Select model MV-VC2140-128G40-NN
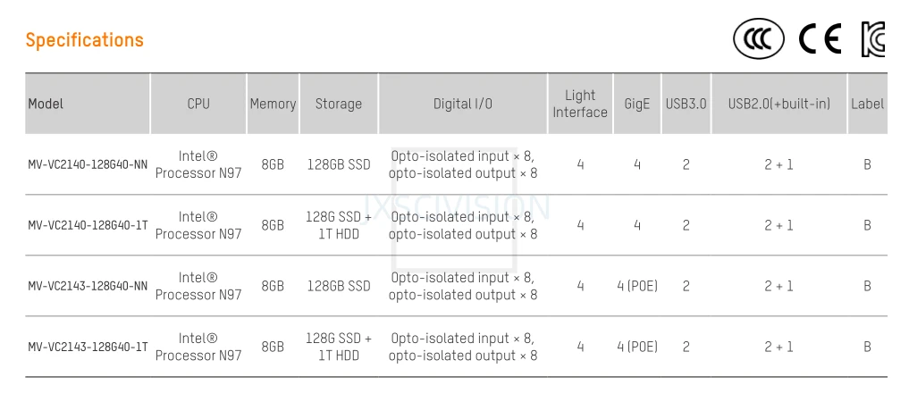 (88, 164)
